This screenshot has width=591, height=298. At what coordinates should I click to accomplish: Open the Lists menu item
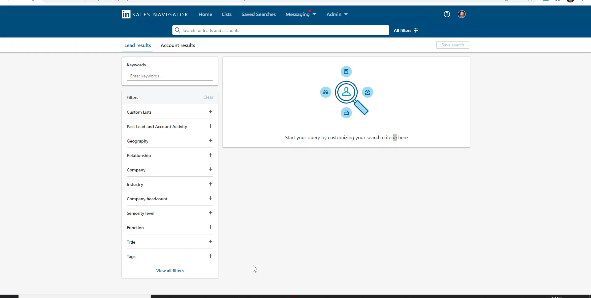(x=226, y=14)
